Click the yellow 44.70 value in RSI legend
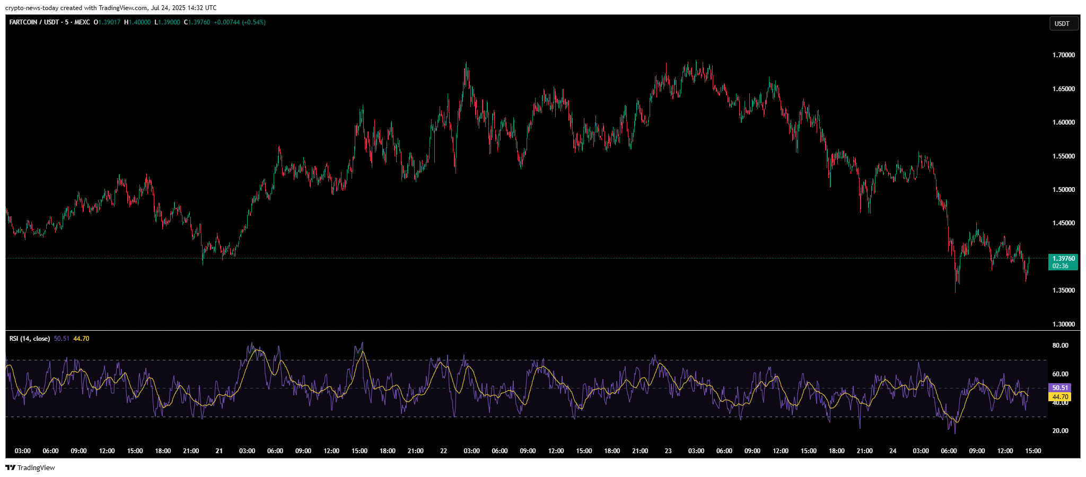 (81, 338)
